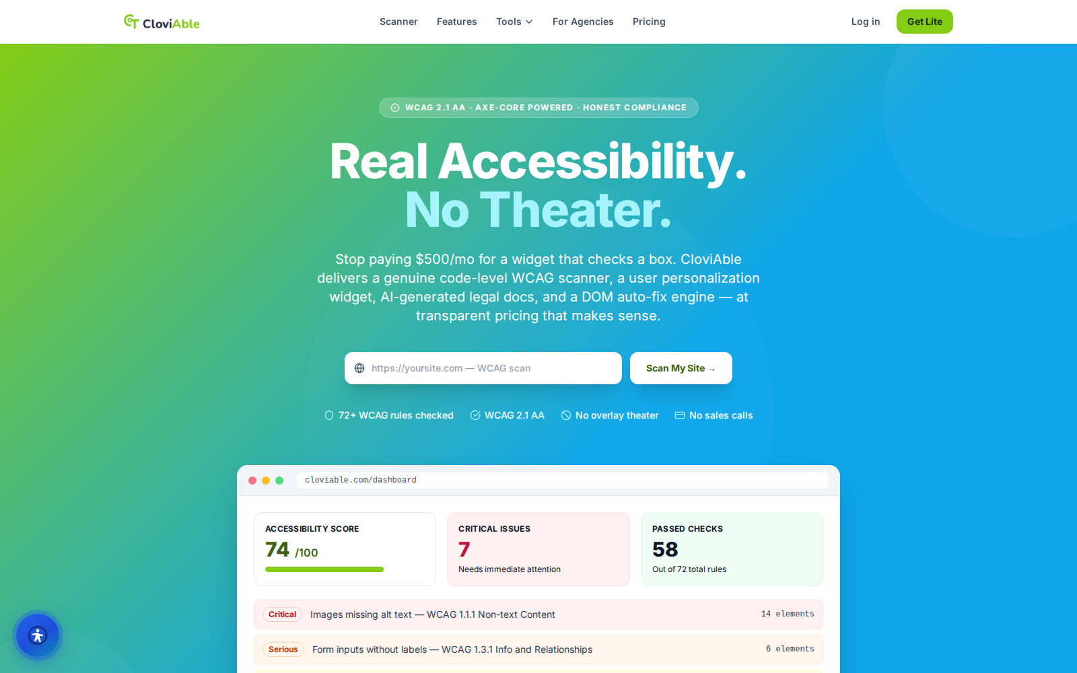Click the Get Lite button

(925, 22)
